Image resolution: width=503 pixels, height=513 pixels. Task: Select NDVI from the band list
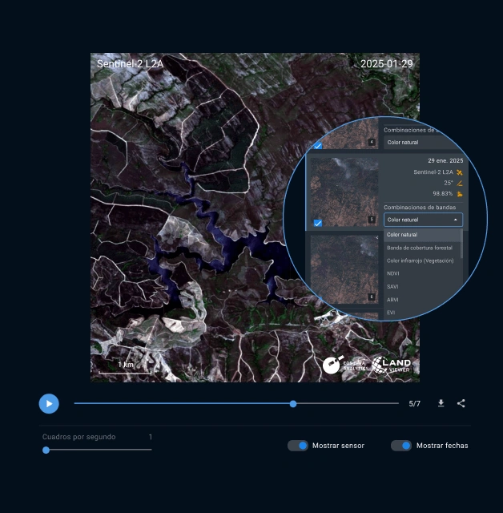click(x=393, y=273)
